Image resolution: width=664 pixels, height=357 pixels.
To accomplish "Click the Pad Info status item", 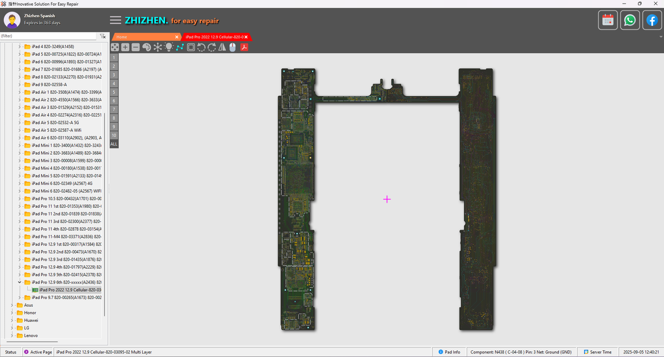I will tap(449, 352).
